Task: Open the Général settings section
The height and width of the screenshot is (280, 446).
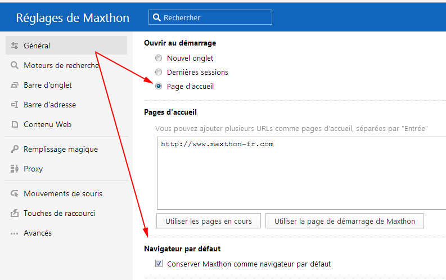Action: 66,46
